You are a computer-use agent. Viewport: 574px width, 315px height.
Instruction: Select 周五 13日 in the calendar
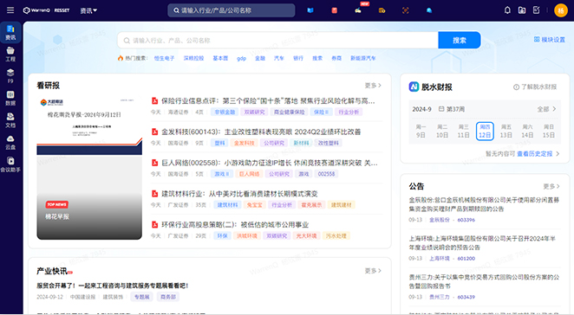506,132
